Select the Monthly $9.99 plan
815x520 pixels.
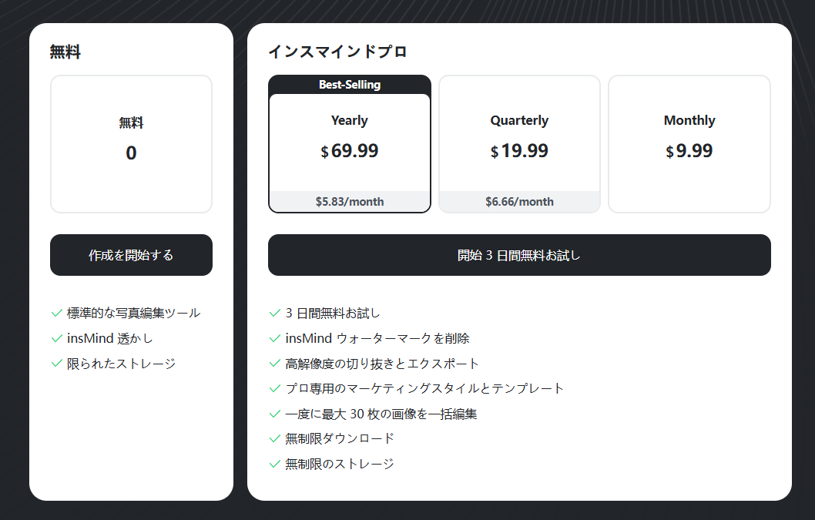689,143
